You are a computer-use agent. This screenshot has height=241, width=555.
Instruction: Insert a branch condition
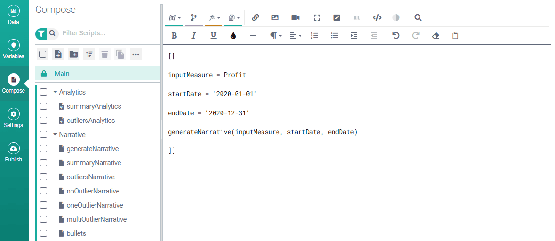(x=194, y=18)
